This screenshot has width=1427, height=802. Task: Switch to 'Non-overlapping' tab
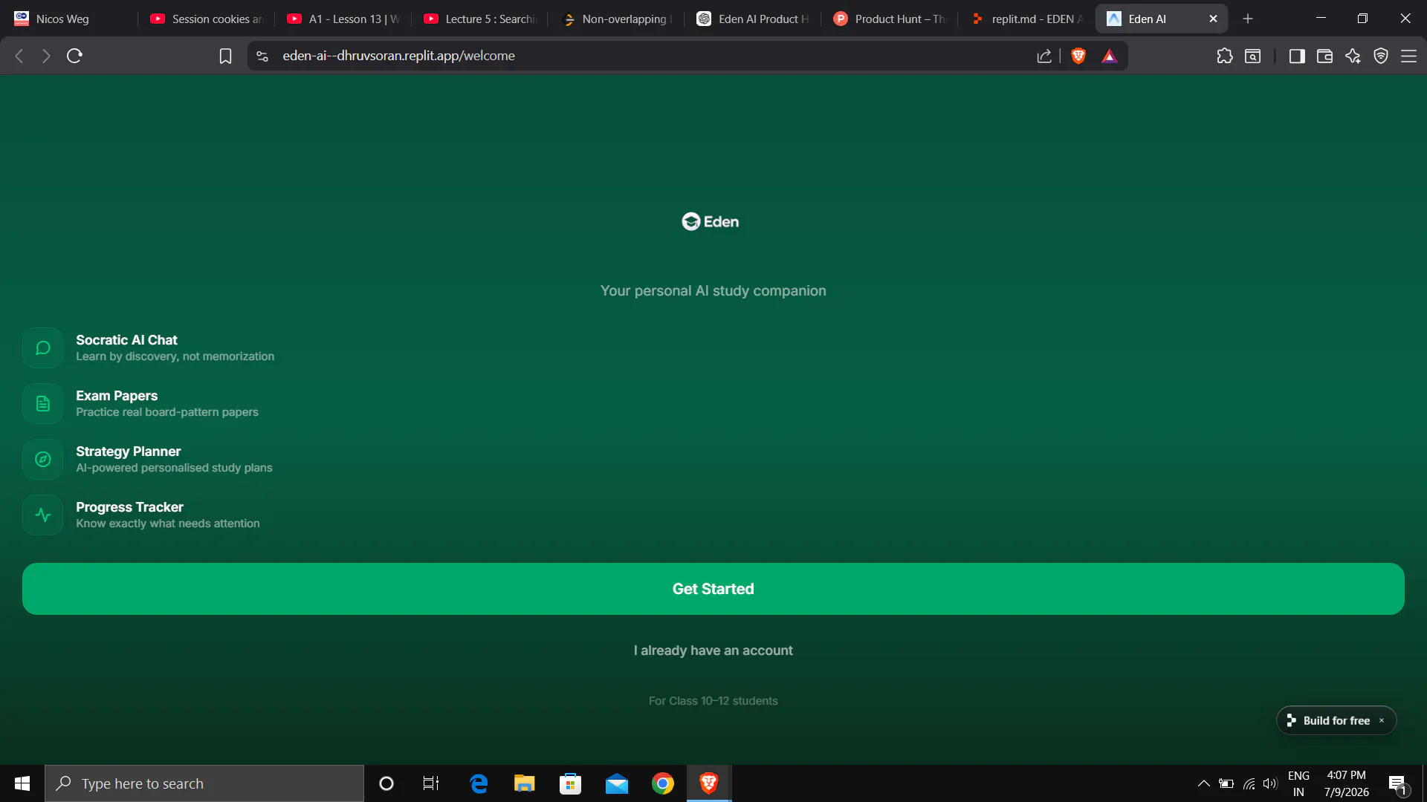point(617,19)
